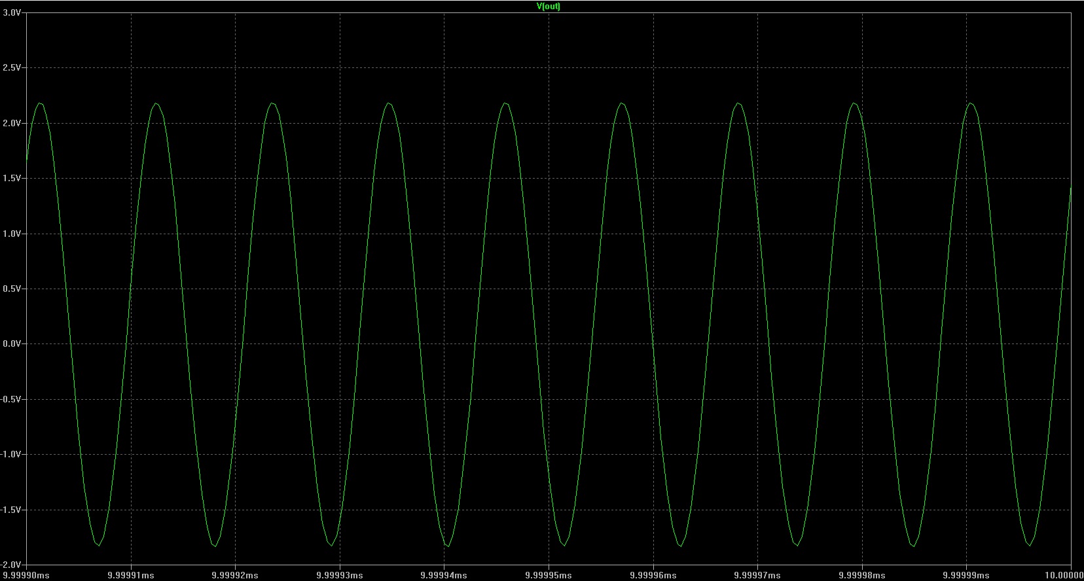Click the -1.5V vertical axis label

(11, 510)
